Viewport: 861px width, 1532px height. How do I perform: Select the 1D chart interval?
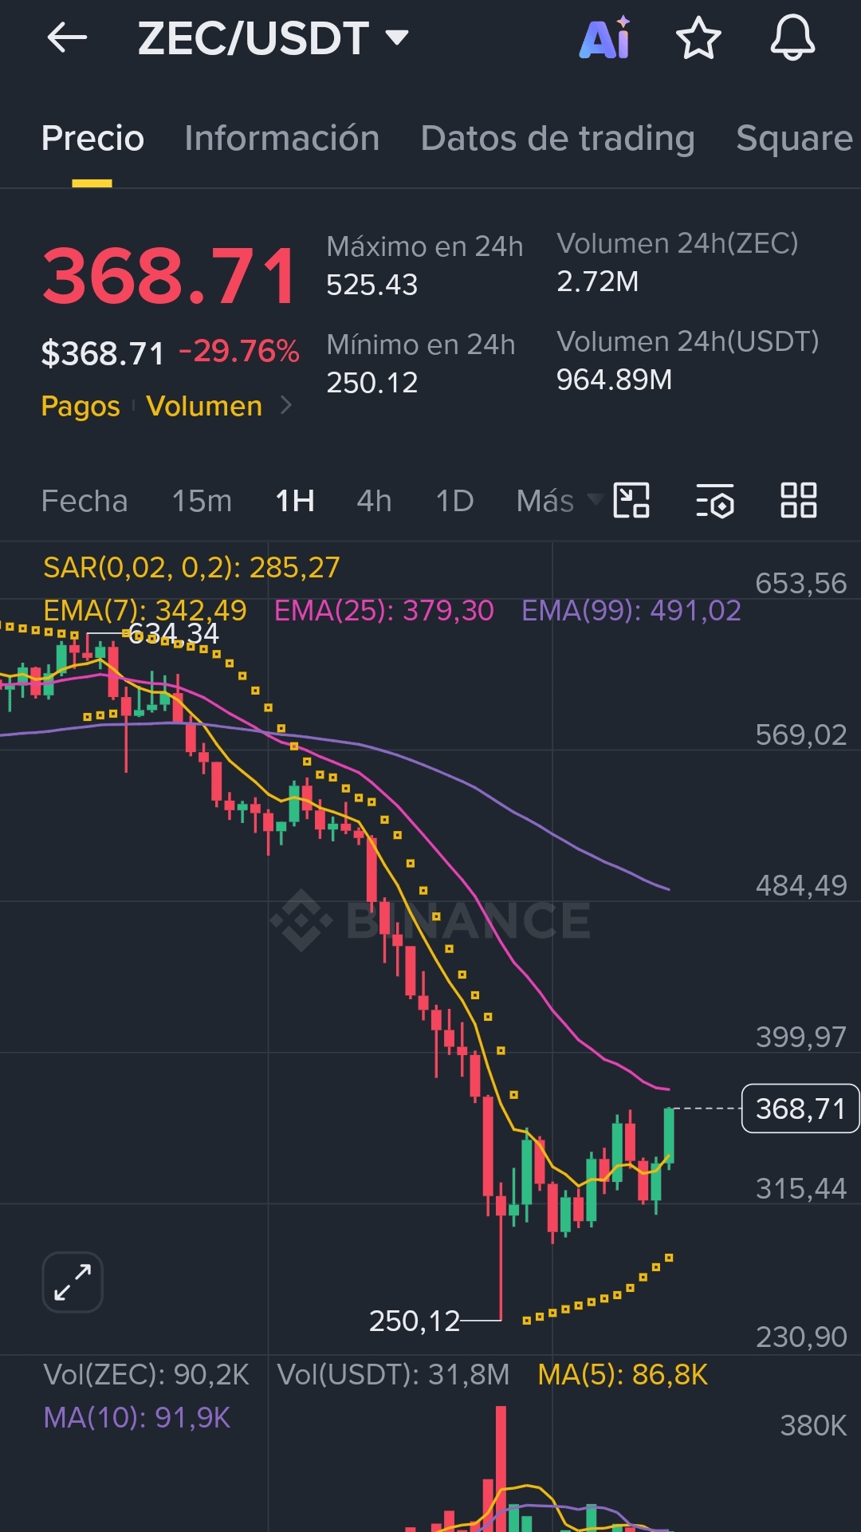pos(454,501)
